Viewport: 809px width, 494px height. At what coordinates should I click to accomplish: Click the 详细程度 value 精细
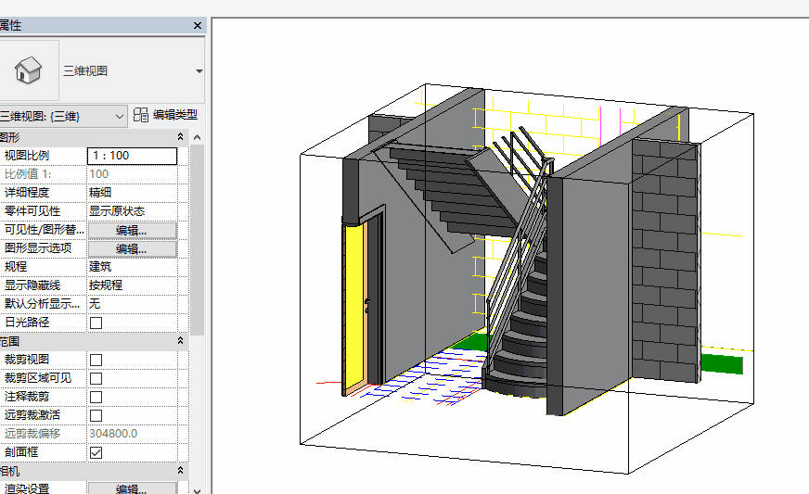tap(100, 193)
